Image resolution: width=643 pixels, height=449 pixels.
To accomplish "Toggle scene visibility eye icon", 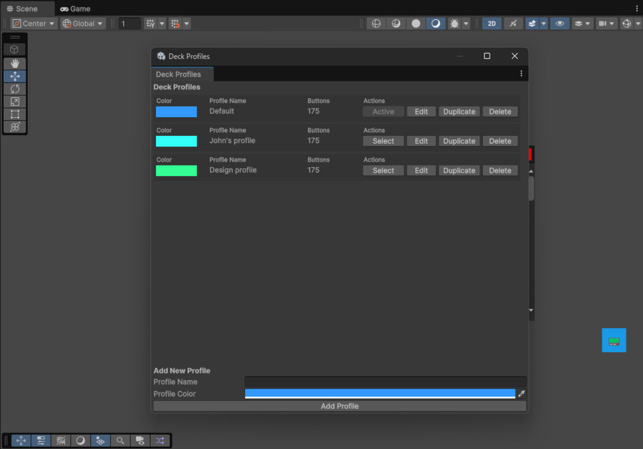I will tap(559, 23).
